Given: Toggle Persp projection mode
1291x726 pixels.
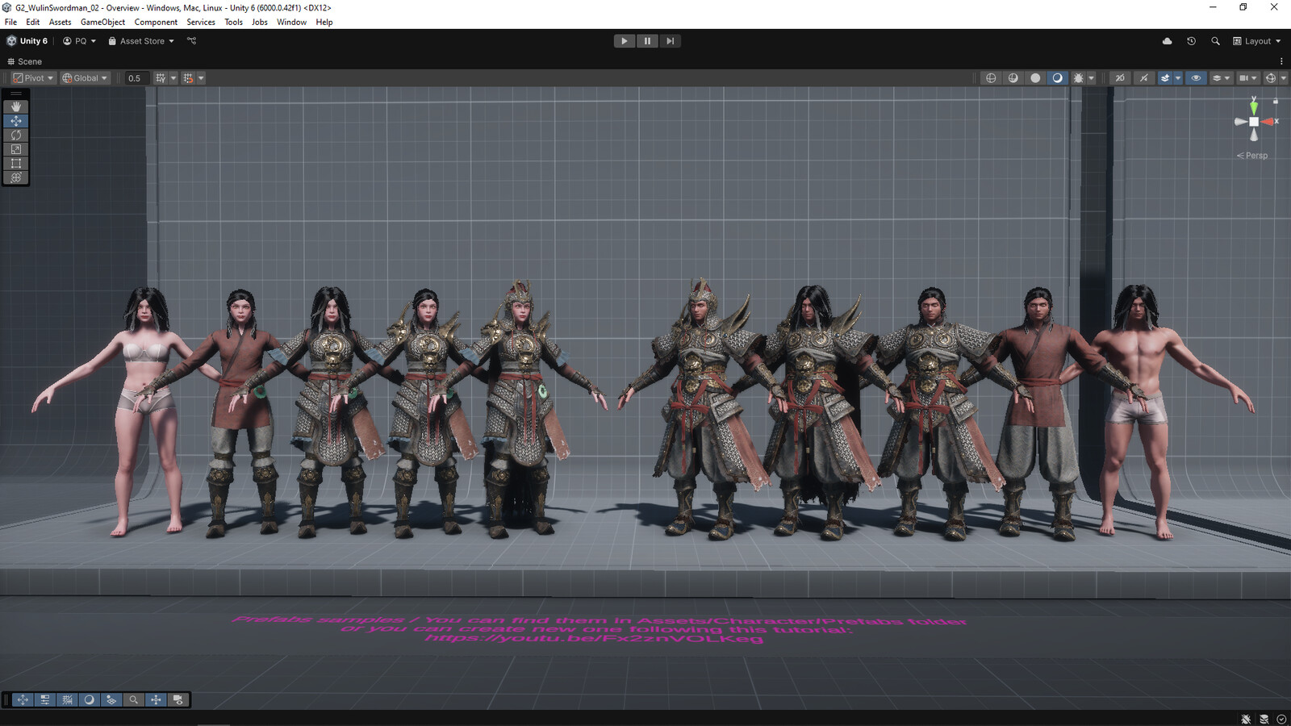Looking at the screenshot, I should [1252, 156].
